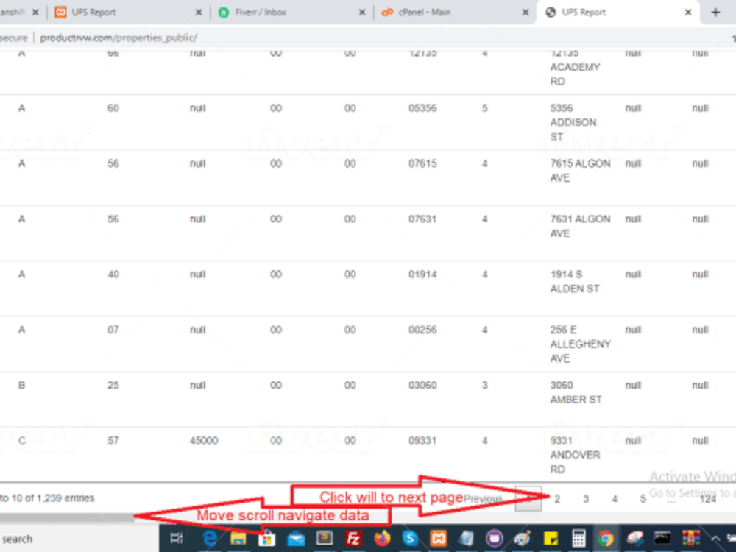Launch Microsoft Edge from the taskbar
This screenshot has height=552, width=736.
[x=209, y=539]
